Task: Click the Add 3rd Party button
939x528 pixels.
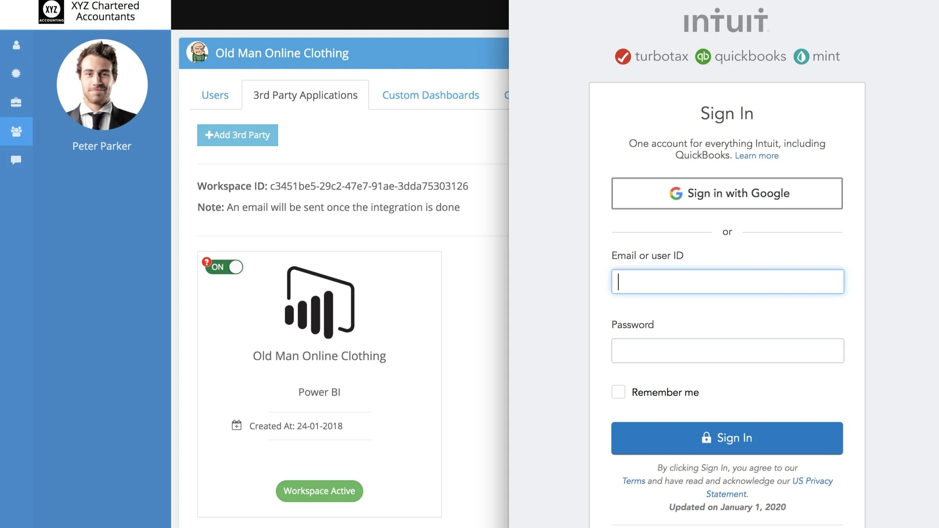Action: 237,135
